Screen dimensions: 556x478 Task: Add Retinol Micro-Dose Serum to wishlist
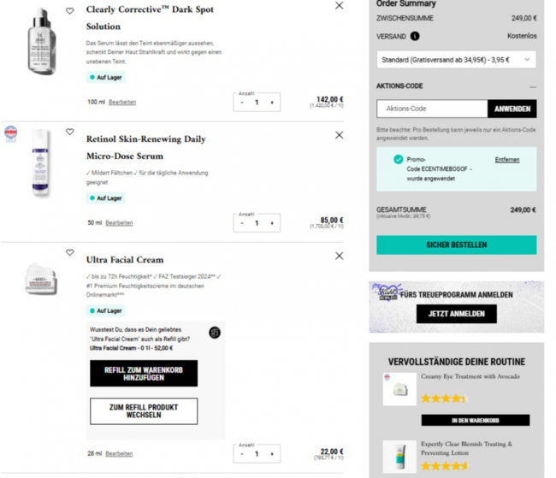tap(70, 133)
